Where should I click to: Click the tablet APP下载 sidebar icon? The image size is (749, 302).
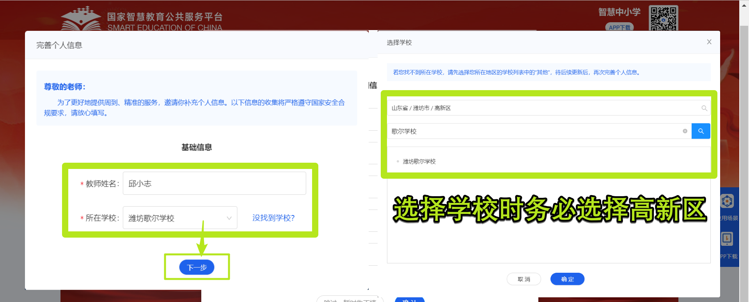(x=727, y=239)
